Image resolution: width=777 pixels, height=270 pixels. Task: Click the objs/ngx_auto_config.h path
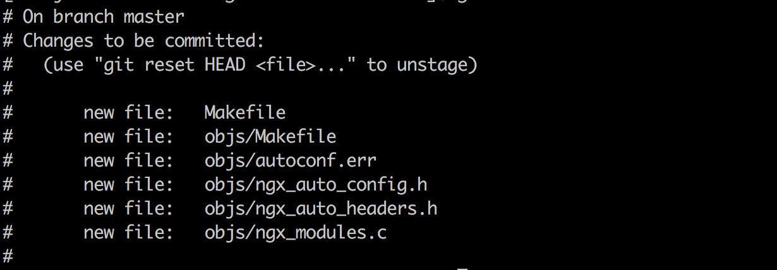(316, 185)
